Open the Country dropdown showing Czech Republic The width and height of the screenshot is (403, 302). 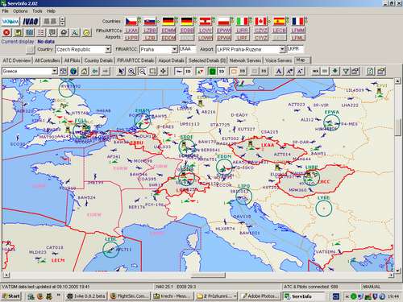click(x=83, y=49)
